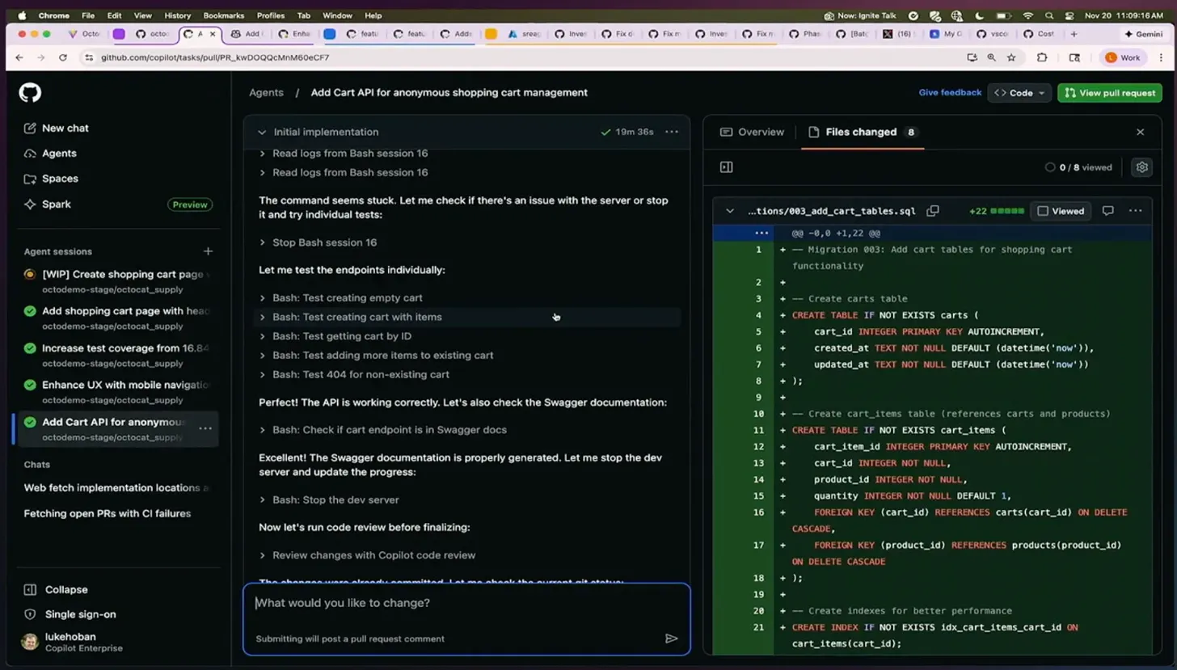Open the Bookmarks menu in the menu bar
This screenshot has height=670, width=1177.
[224, 15]
